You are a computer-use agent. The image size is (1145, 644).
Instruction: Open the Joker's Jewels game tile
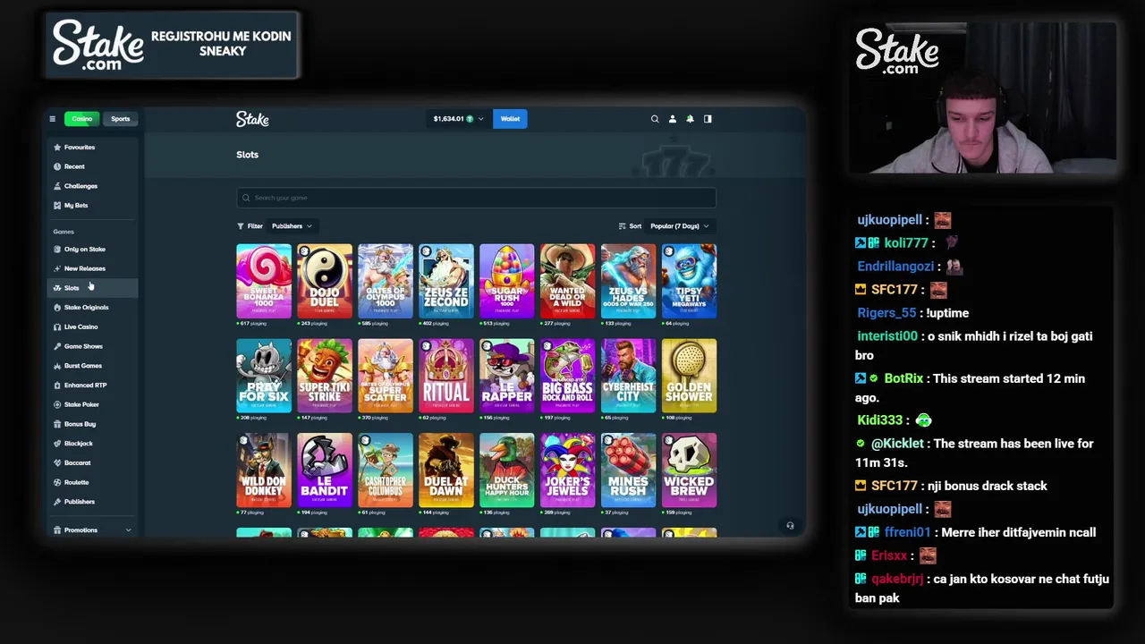coord(568,470)
